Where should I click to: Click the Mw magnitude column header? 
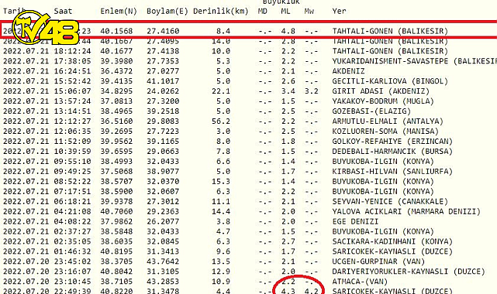309,11
